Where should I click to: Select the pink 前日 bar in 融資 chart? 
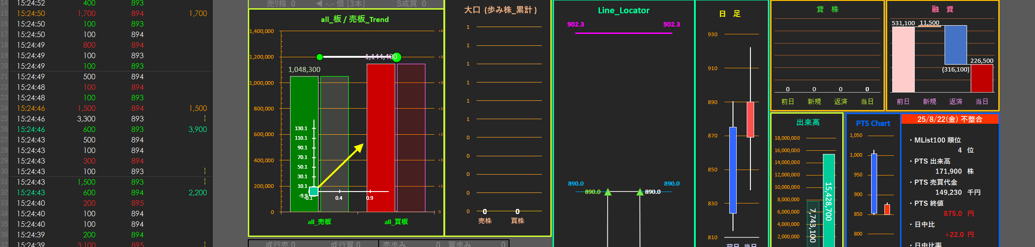pyautogui.click(x=903, y=60)
